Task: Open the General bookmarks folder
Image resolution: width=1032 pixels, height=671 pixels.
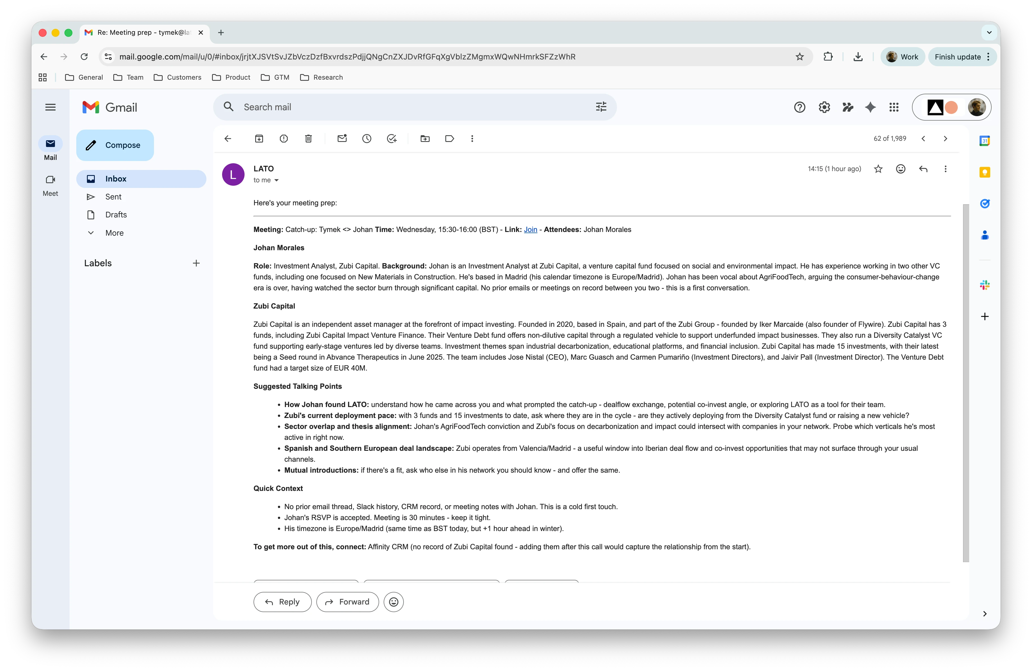Action: (84, 77)
